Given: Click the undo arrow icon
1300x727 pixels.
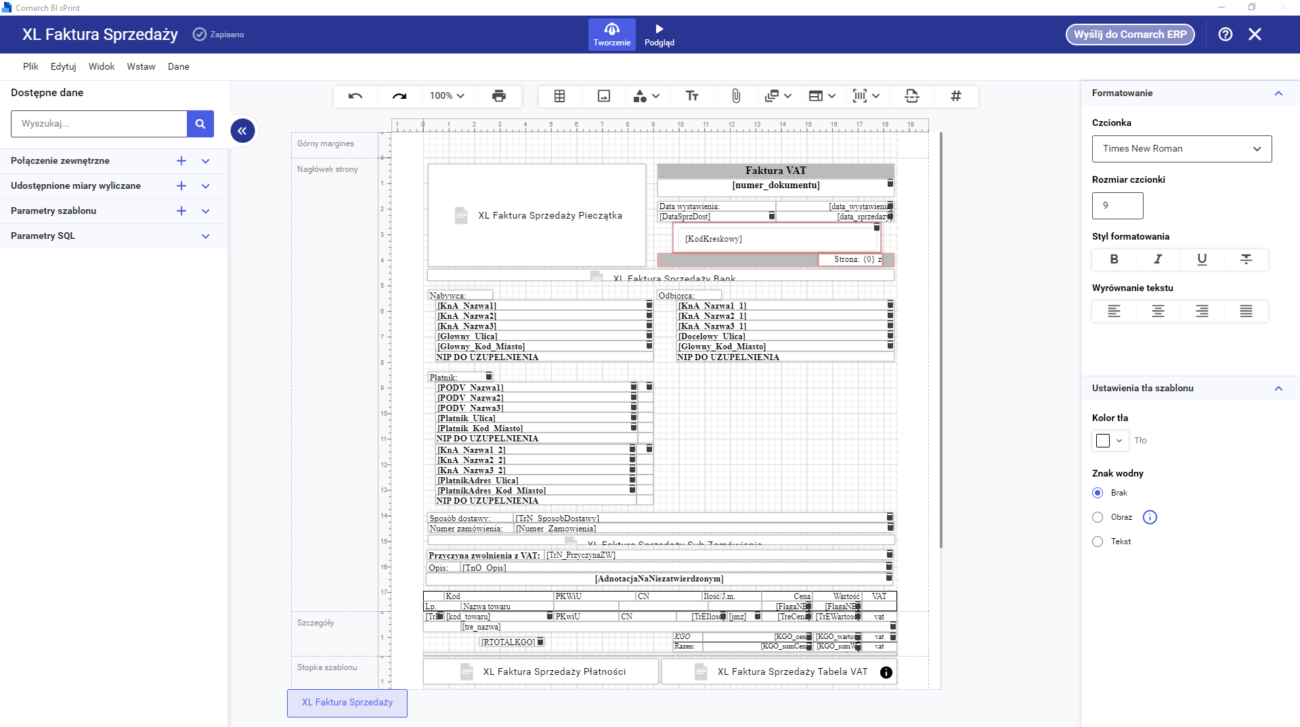Looking at the screenshot, I should [x=355, y=96].
